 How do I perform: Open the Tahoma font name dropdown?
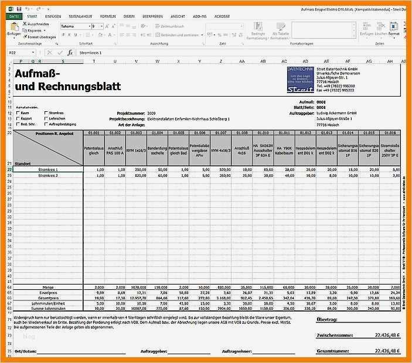pyautogui.click(x=89, y=26)
